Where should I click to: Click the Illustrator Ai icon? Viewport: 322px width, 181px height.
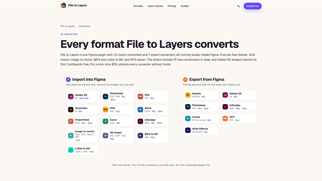[71, 110]
